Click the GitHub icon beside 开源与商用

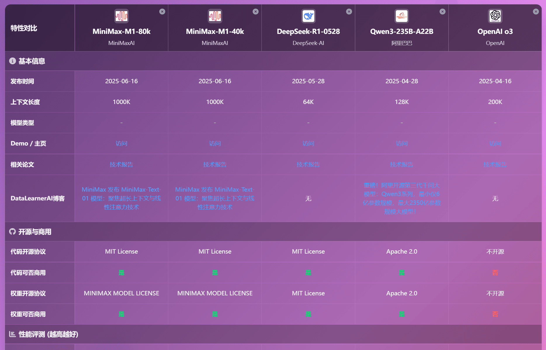pos(13,232)
